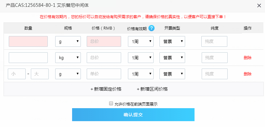Screen dimensions: 265x127
Task: Submit with the 确认提交 button
Action: tap(133, 115)
